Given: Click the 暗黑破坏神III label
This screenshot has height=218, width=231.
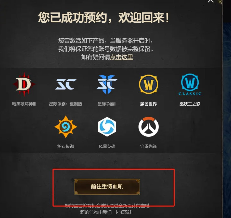Looking at the screenshot, I should 24,104.
